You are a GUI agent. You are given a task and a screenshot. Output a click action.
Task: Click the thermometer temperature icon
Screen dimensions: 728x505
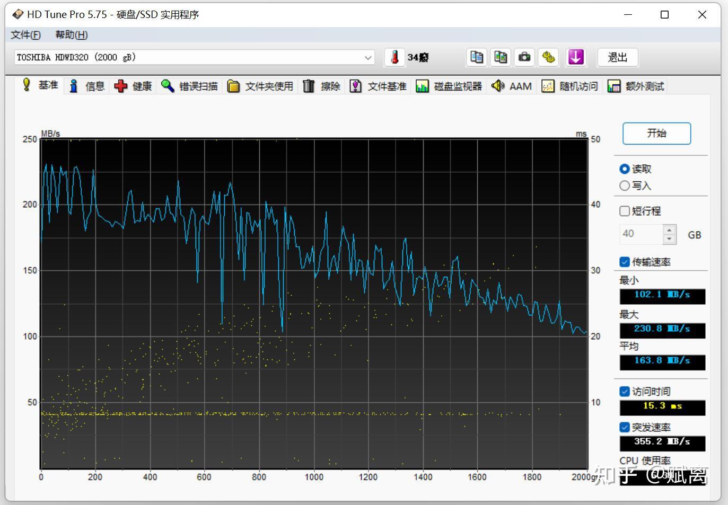394,57
